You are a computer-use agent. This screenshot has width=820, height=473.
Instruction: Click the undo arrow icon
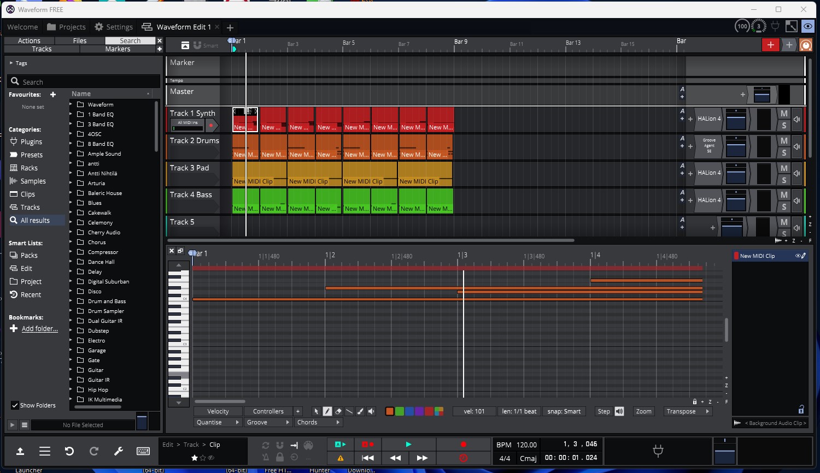click(x=69, y=451)
